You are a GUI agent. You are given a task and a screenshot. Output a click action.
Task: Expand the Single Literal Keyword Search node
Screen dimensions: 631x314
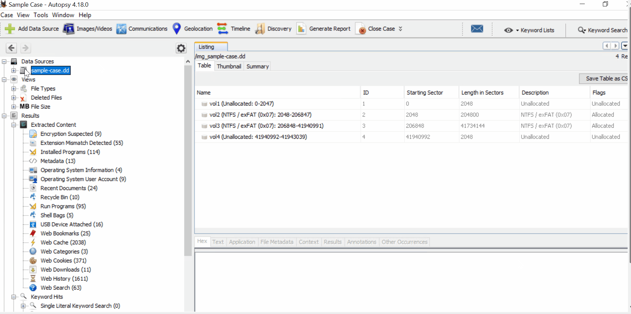tap(23, 306)
